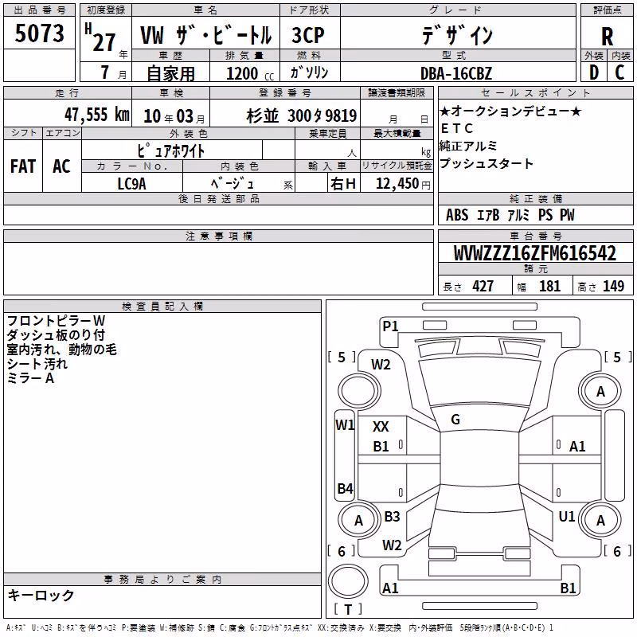Select the shift type FAT
The width and height of the screenshot is (637, 637).
(23, 166)
